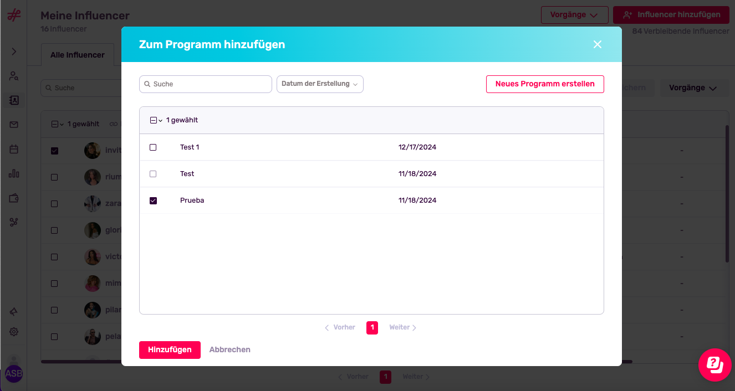The width and height of the screenshot is (735, 391).
Task: Open the calendar icon in sidebar
Action: point(14,149)
